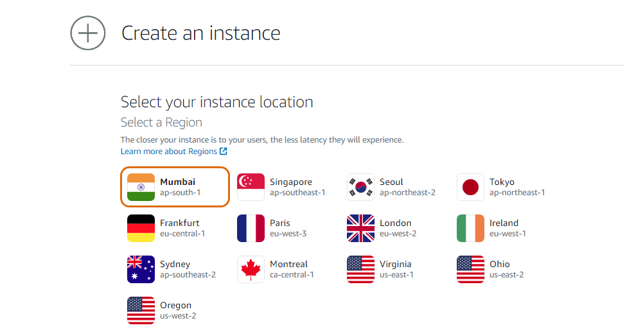Click the Create an instance plus icon
The image size is (636, 332).
click(x=87, y=33)
